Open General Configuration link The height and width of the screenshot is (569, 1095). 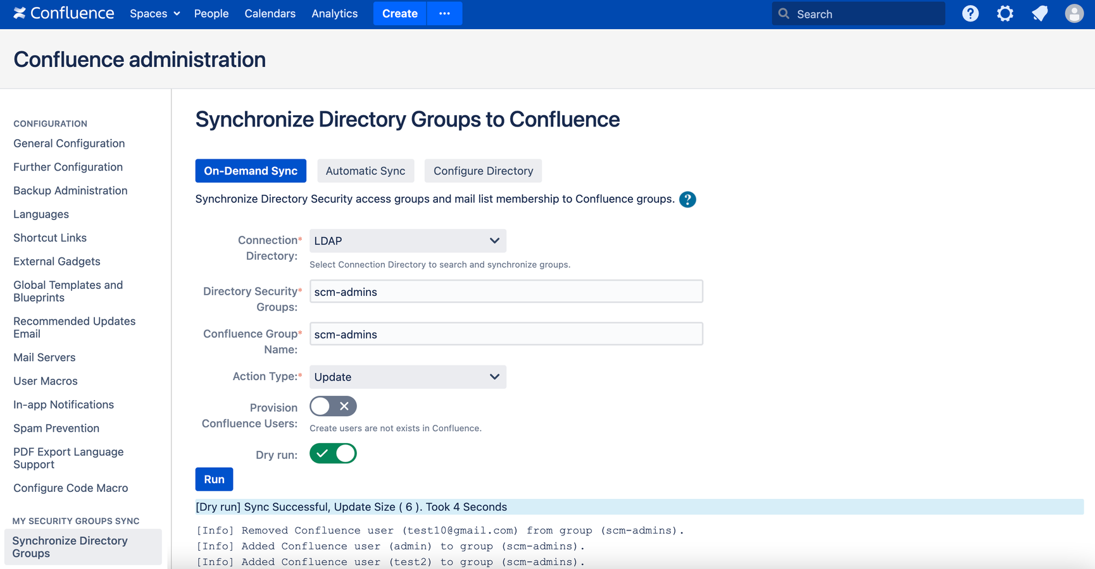pos(69,144)
